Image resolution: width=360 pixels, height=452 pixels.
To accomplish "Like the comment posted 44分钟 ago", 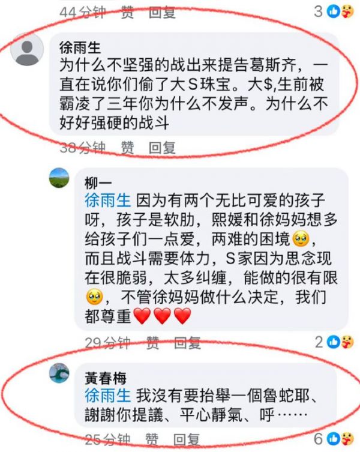I will click(x=127, y=13).
